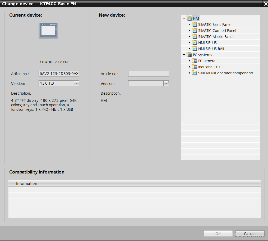Expand the HMI SIPLUS node
The image size is (268, 241).
pyautogui.click(x=189, y=43)
